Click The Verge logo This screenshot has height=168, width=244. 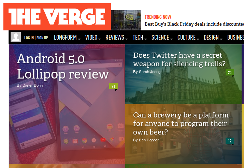click(57, 17)
